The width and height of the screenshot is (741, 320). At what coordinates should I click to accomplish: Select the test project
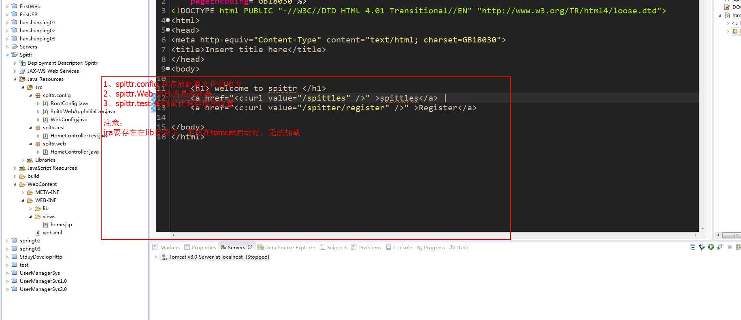point(24,265)
